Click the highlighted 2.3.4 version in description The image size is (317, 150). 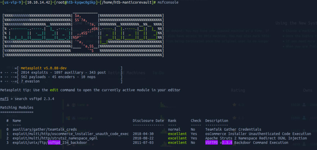(x=227, y=142)
